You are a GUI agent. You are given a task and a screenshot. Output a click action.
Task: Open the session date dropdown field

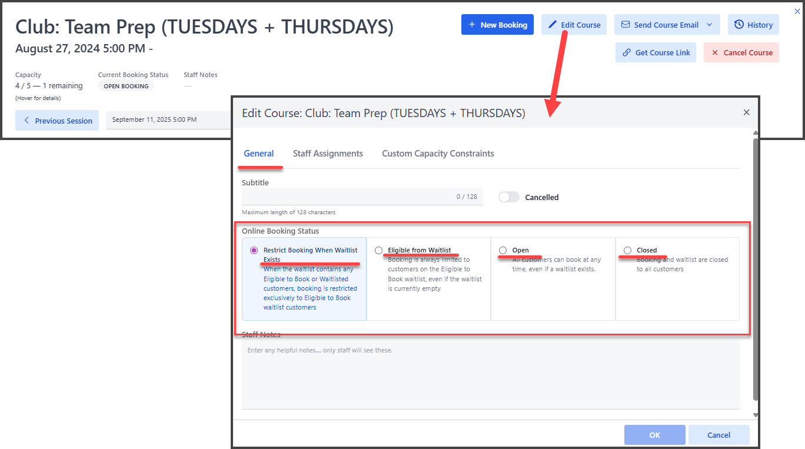pos(168,120)
